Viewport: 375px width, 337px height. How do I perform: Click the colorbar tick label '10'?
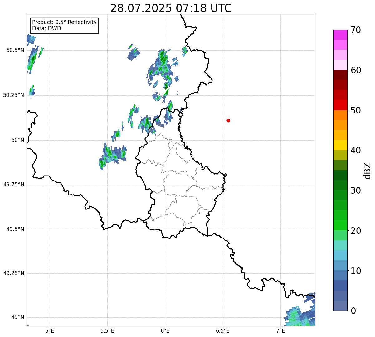tap(356, 271)
